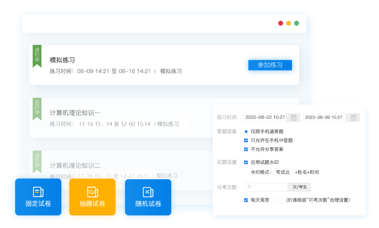Toggle the 每天限答 checkbox
This screenshot has height=228, width=379.
click(x=246, y=200)
